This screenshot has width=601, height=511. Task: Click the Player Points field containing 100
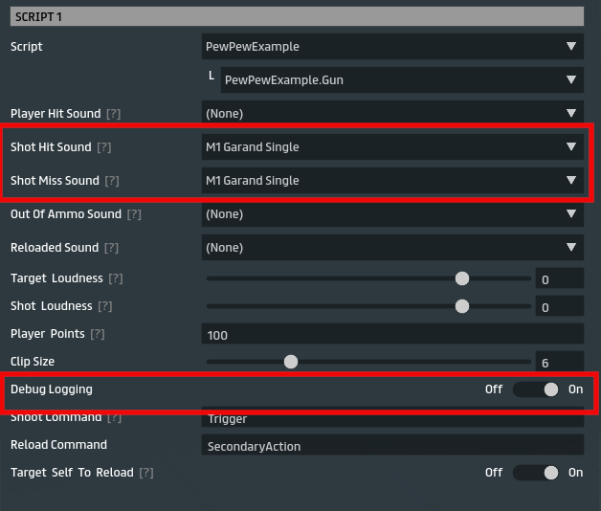pyautogui.click(x=392, y=335)
